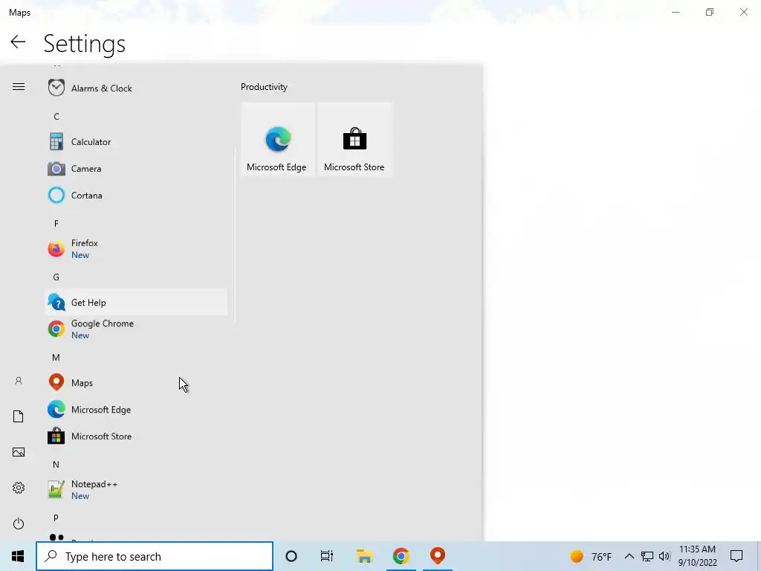Jump to letter G section header

tap(56, 277)
